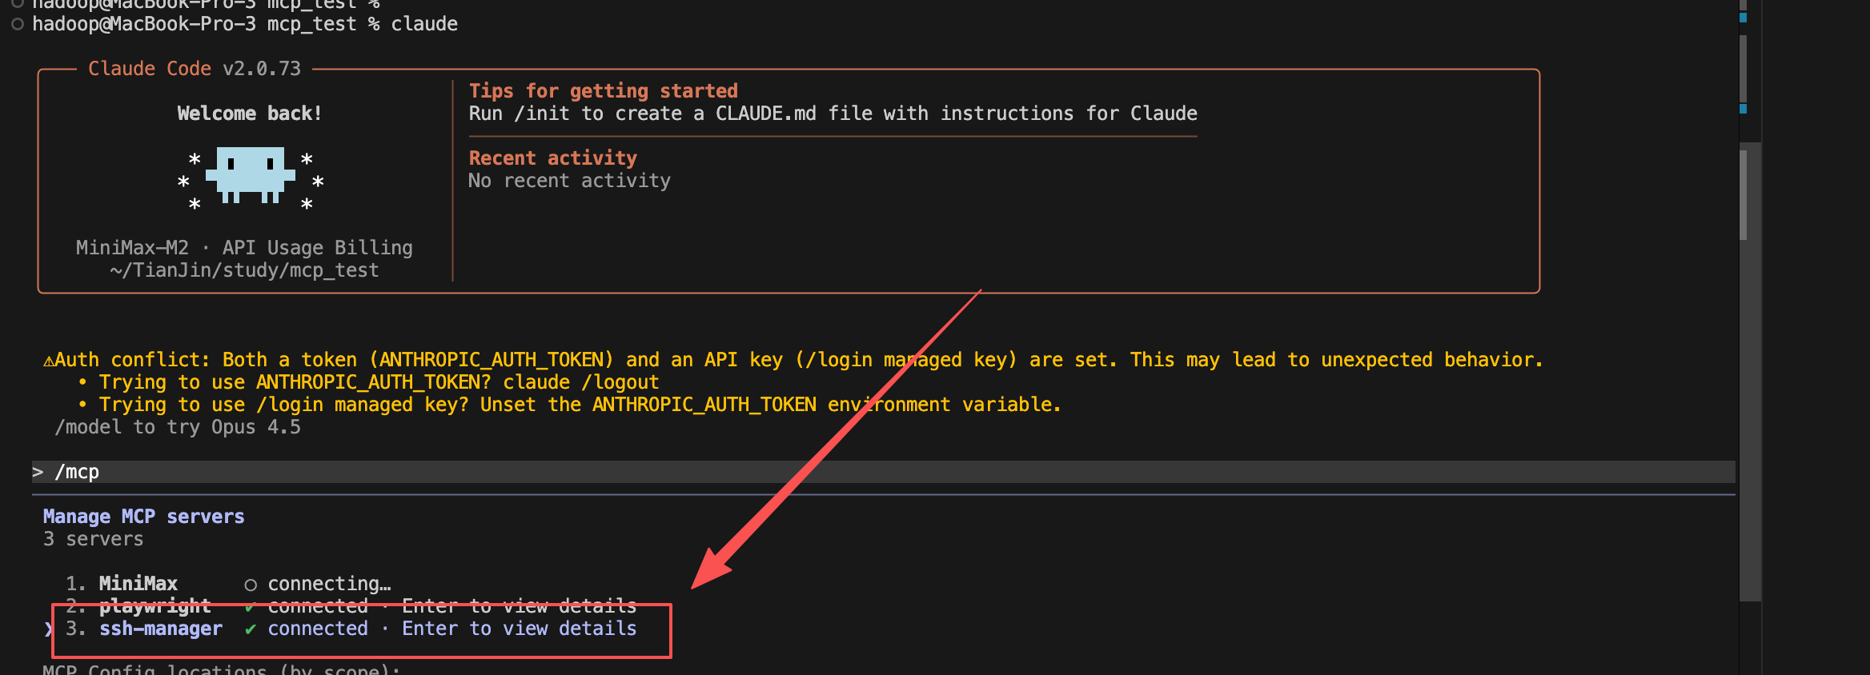This screenshot has height=675, width=1870.
Task: Click the 'Manage MCP servers' heading
Action: click(144, 517)
